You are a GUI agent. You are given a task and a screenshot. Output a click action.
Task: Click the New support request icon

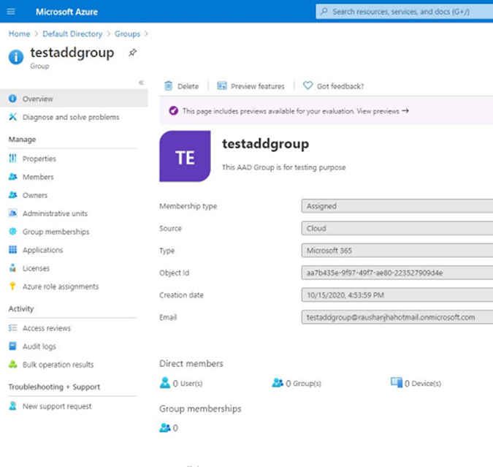tap(12, 406)
